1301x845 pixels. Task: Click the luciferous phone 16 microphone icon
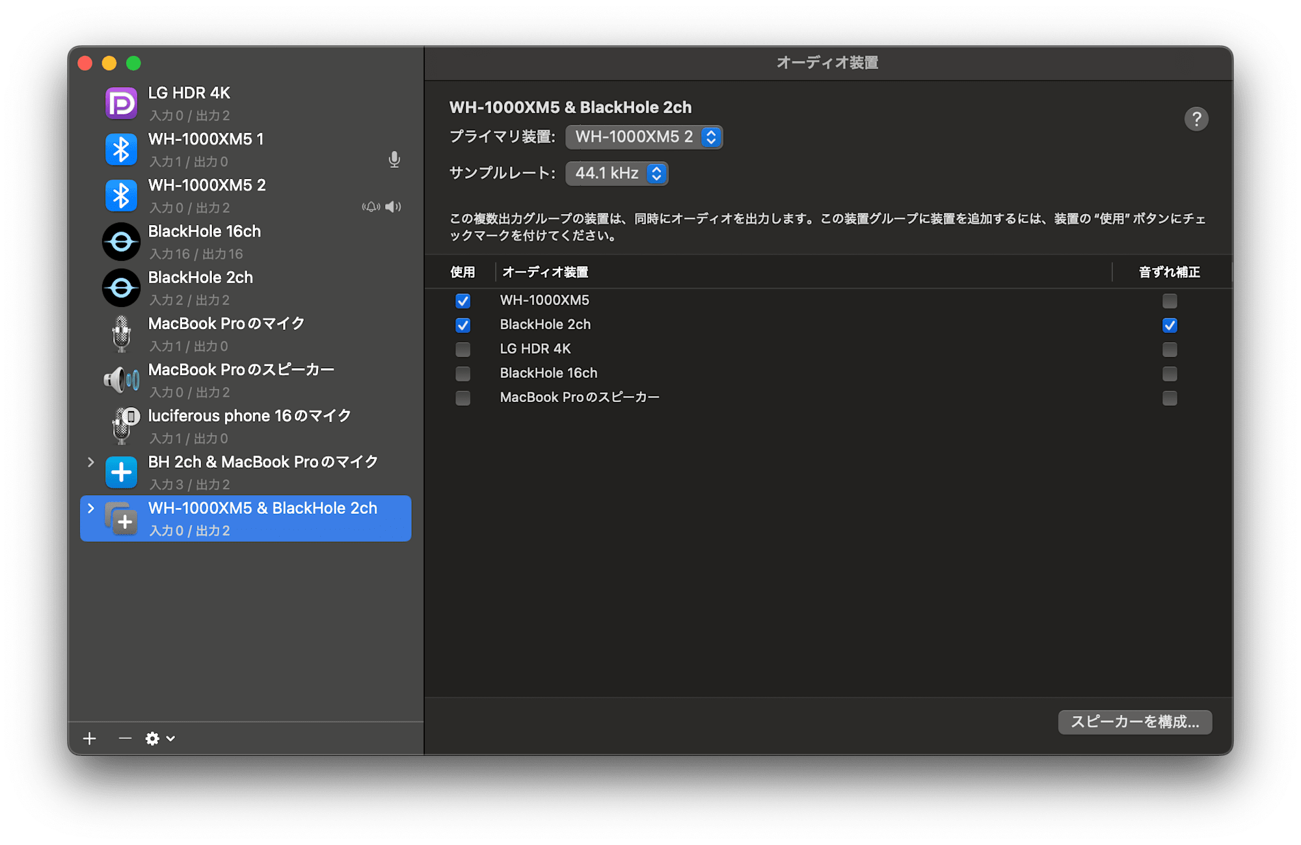[122, 426]
